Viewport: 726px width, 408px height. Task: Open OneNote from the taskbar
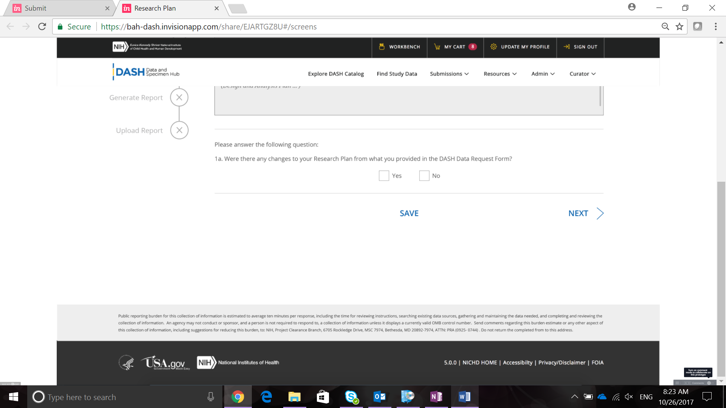click(x=436, y=397)
